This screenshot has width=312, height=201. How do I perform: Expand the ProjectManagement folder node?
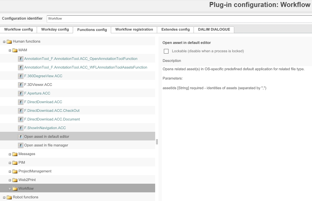tap(10, 171)
